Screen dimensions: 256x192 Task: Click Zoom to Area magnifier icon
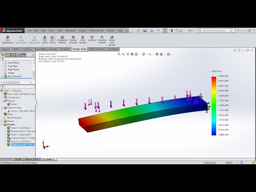123,54
